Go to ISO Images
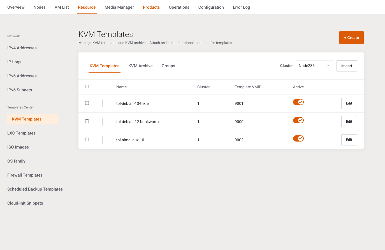385x250 pixels. [x=18, y=147]
